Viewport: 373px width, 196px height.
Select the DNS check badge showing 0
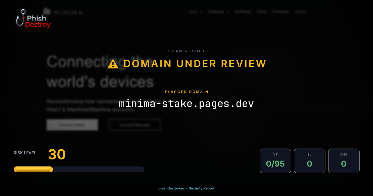(344, 161)
